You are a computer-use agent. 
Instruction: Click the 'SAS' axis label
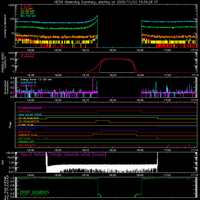coord(3,162)
